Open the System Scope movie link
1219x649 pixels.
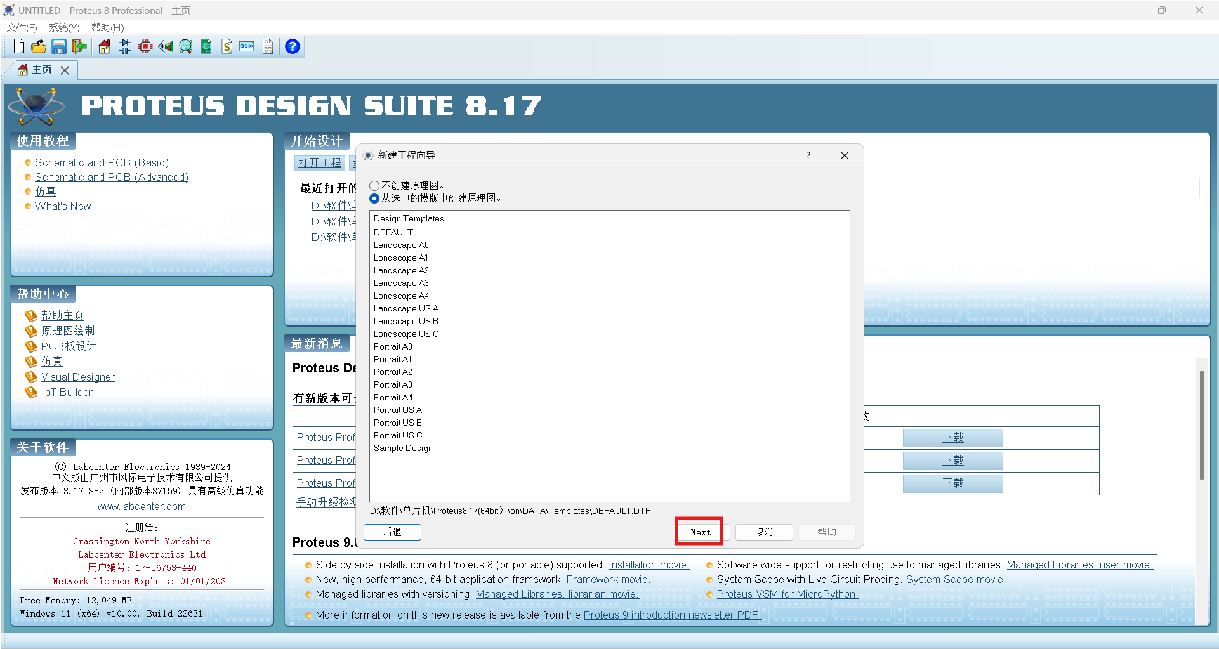pos(956,579)
